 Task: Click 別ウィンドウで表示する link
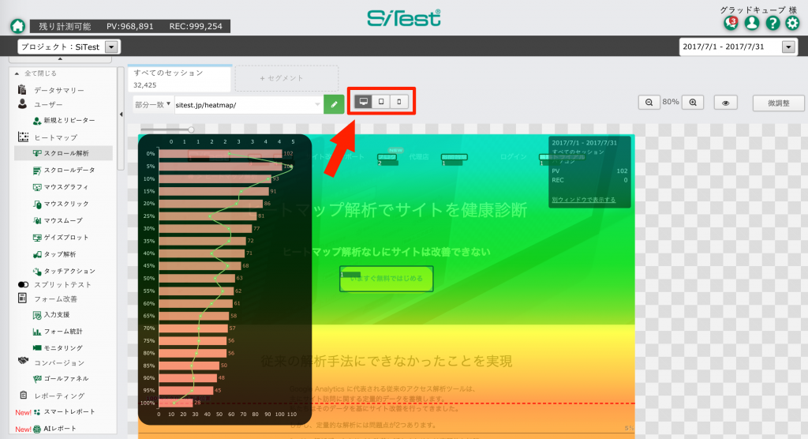(x=583, y=200)
